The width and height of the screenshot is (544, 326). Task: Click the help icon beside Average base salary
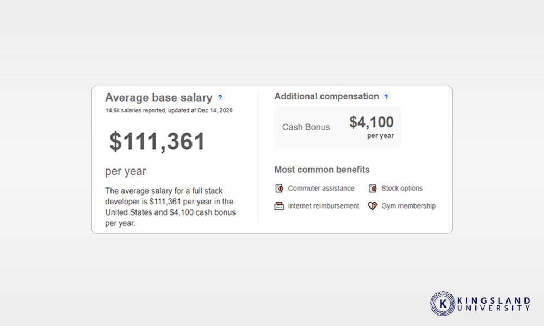(220, 97)
